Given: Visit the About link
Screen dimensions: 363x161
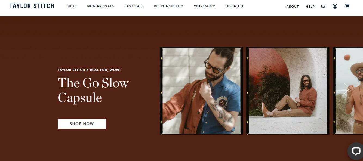Looking at the screenshot, I should pyautogui.click(x=293, y=7).
